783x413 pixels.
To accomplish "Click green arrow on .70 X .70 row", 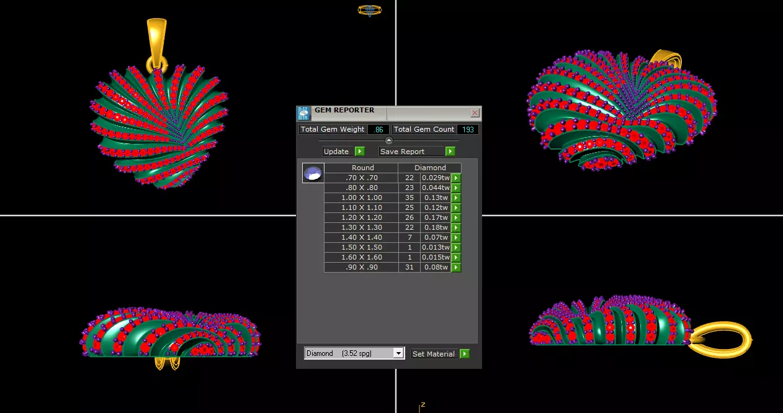I will (456, 178).
